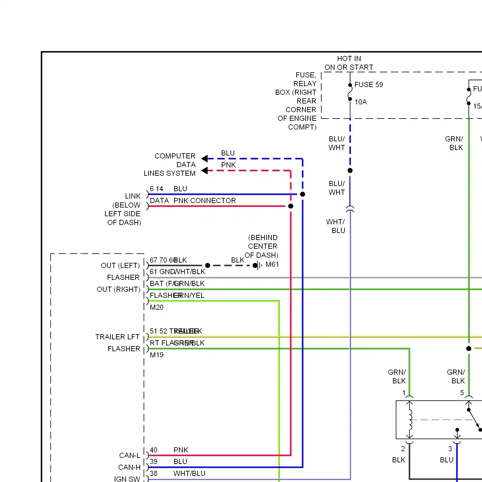Screen dimensions: 482x482
Task: Select the 'PNK CONNECTOR' text
Action: (205, 201)
